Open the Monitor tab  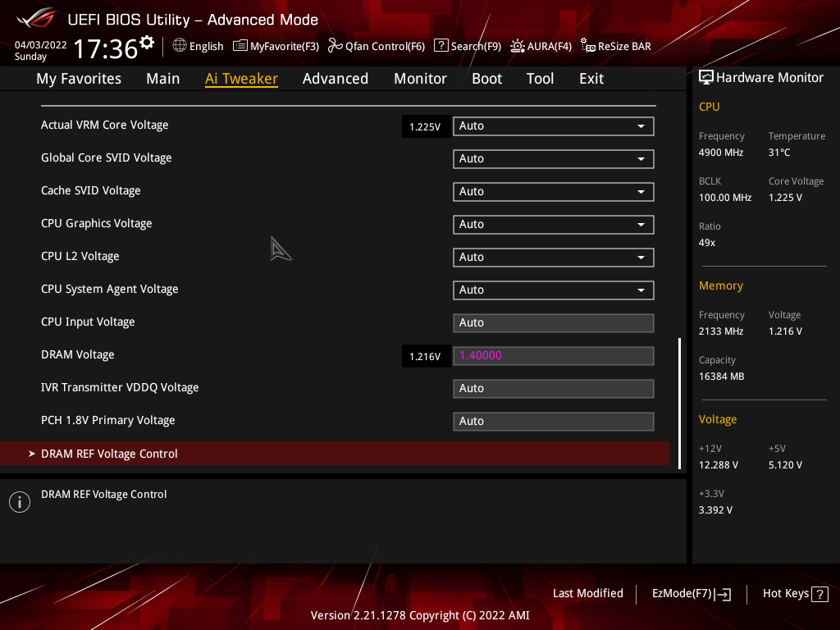tap(420, 79)
